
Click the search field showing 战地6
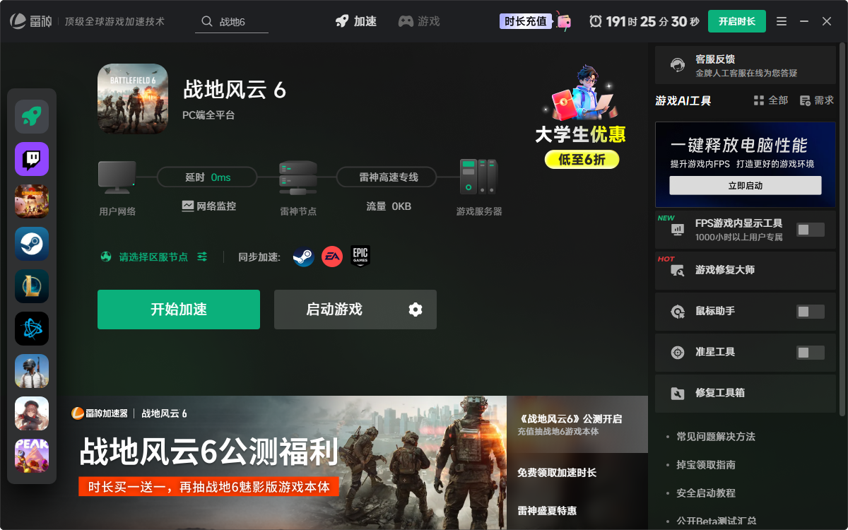tap(233, 21)
